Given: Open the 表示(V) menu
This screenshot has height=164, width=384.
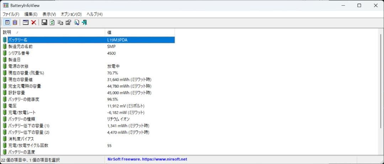Looking at the screenshot, I should [49, 14].
